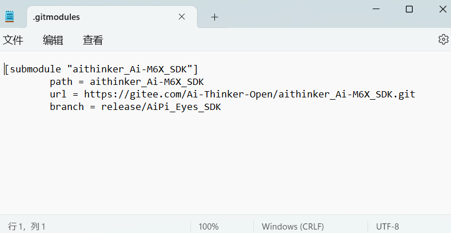Image resolution: width=451 pixels, height=233 pixels.
Task: Open the 文件 menu
Action: [x=13, y=40]
